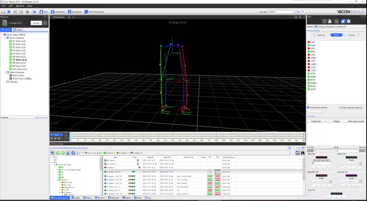Toggle camera #1 (Vero v2.2) checkbox
The image size is (367, 201).
tap(11, 41)
